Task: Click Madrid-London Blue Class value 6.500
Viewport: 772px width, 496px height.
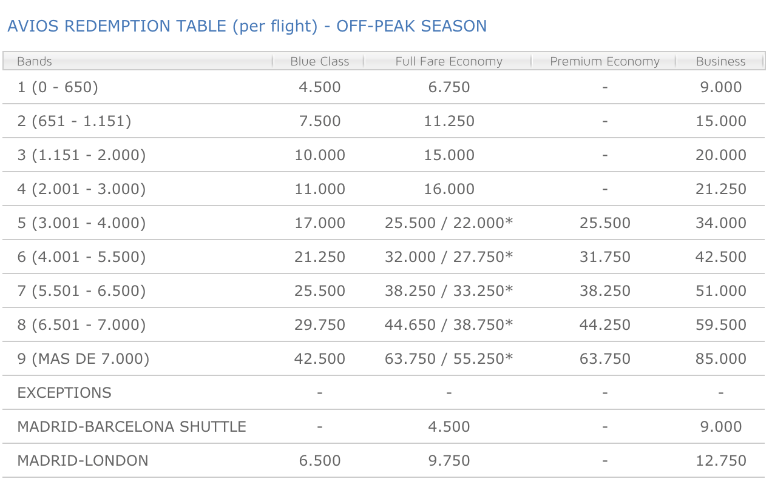Action: (320, 461)
